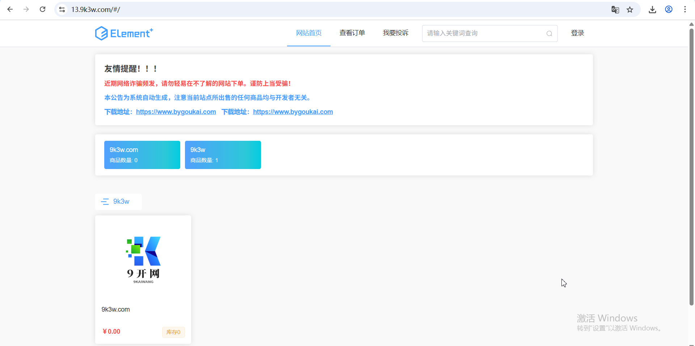Click the price ¥0.00
Viewport: 695px width, 346px height.
(111, 332)
